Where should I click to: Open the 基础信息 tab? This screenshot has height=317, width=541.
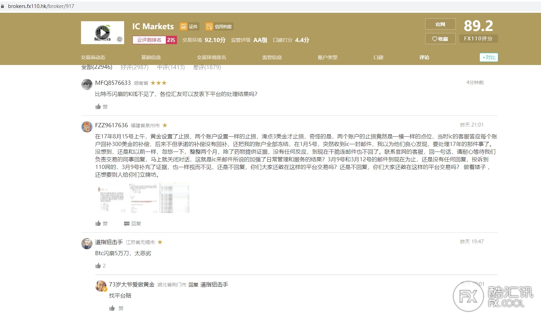coord(151,57)
